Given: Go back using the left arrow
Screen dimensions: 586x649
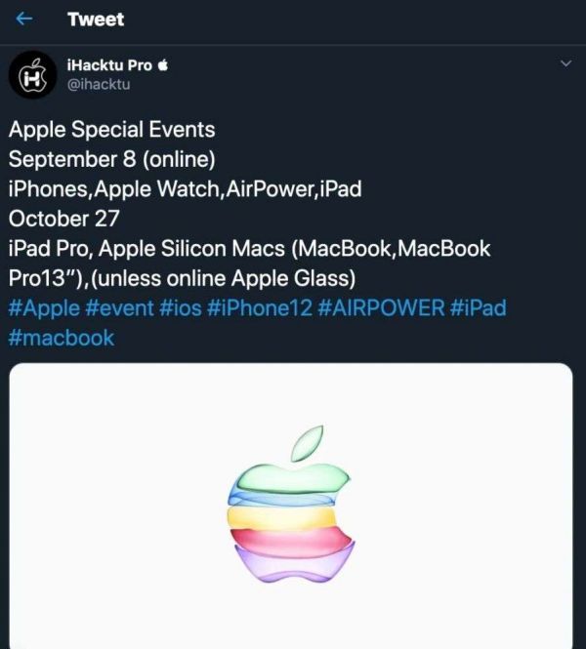Looking at the screenshot, I should (25, 20).
